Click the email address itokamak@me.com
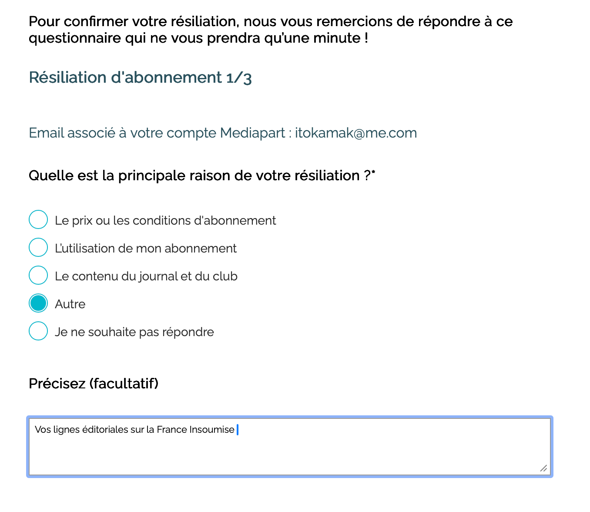 coord(356,133)
